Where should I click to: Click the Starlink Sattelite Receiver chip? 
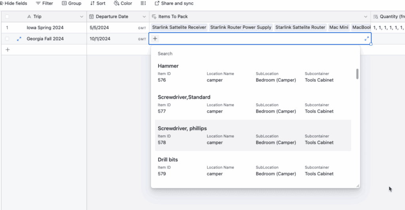tap(179, 27)
